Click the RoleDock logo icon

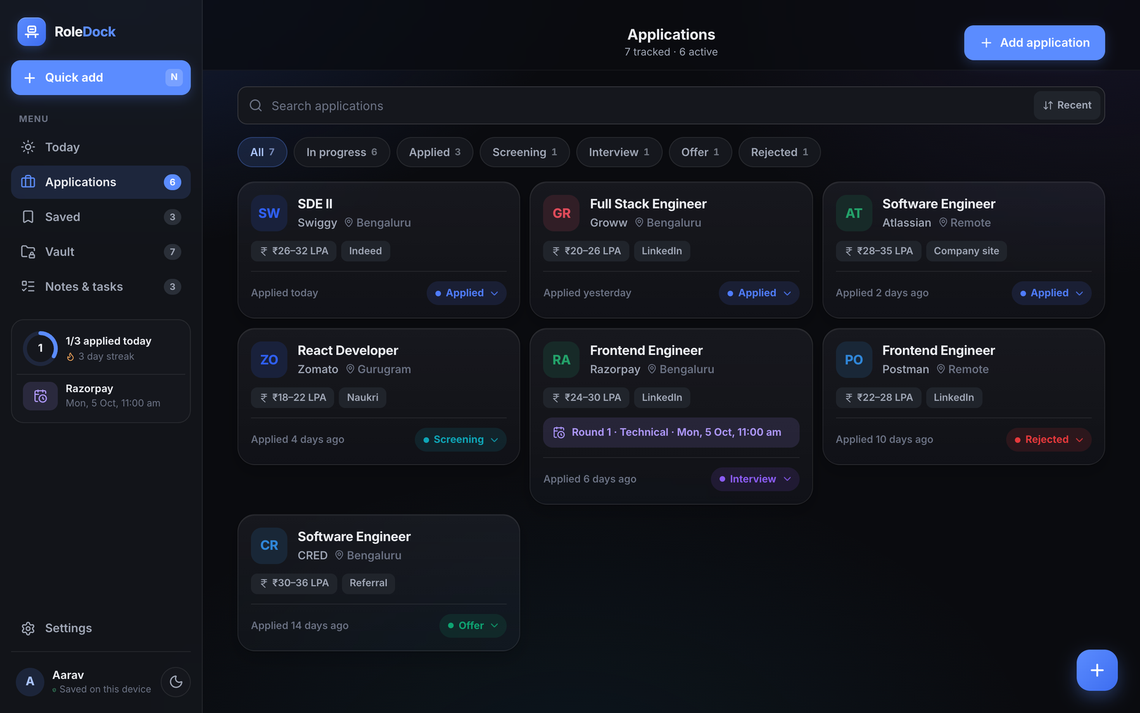(x=32, y=32)
